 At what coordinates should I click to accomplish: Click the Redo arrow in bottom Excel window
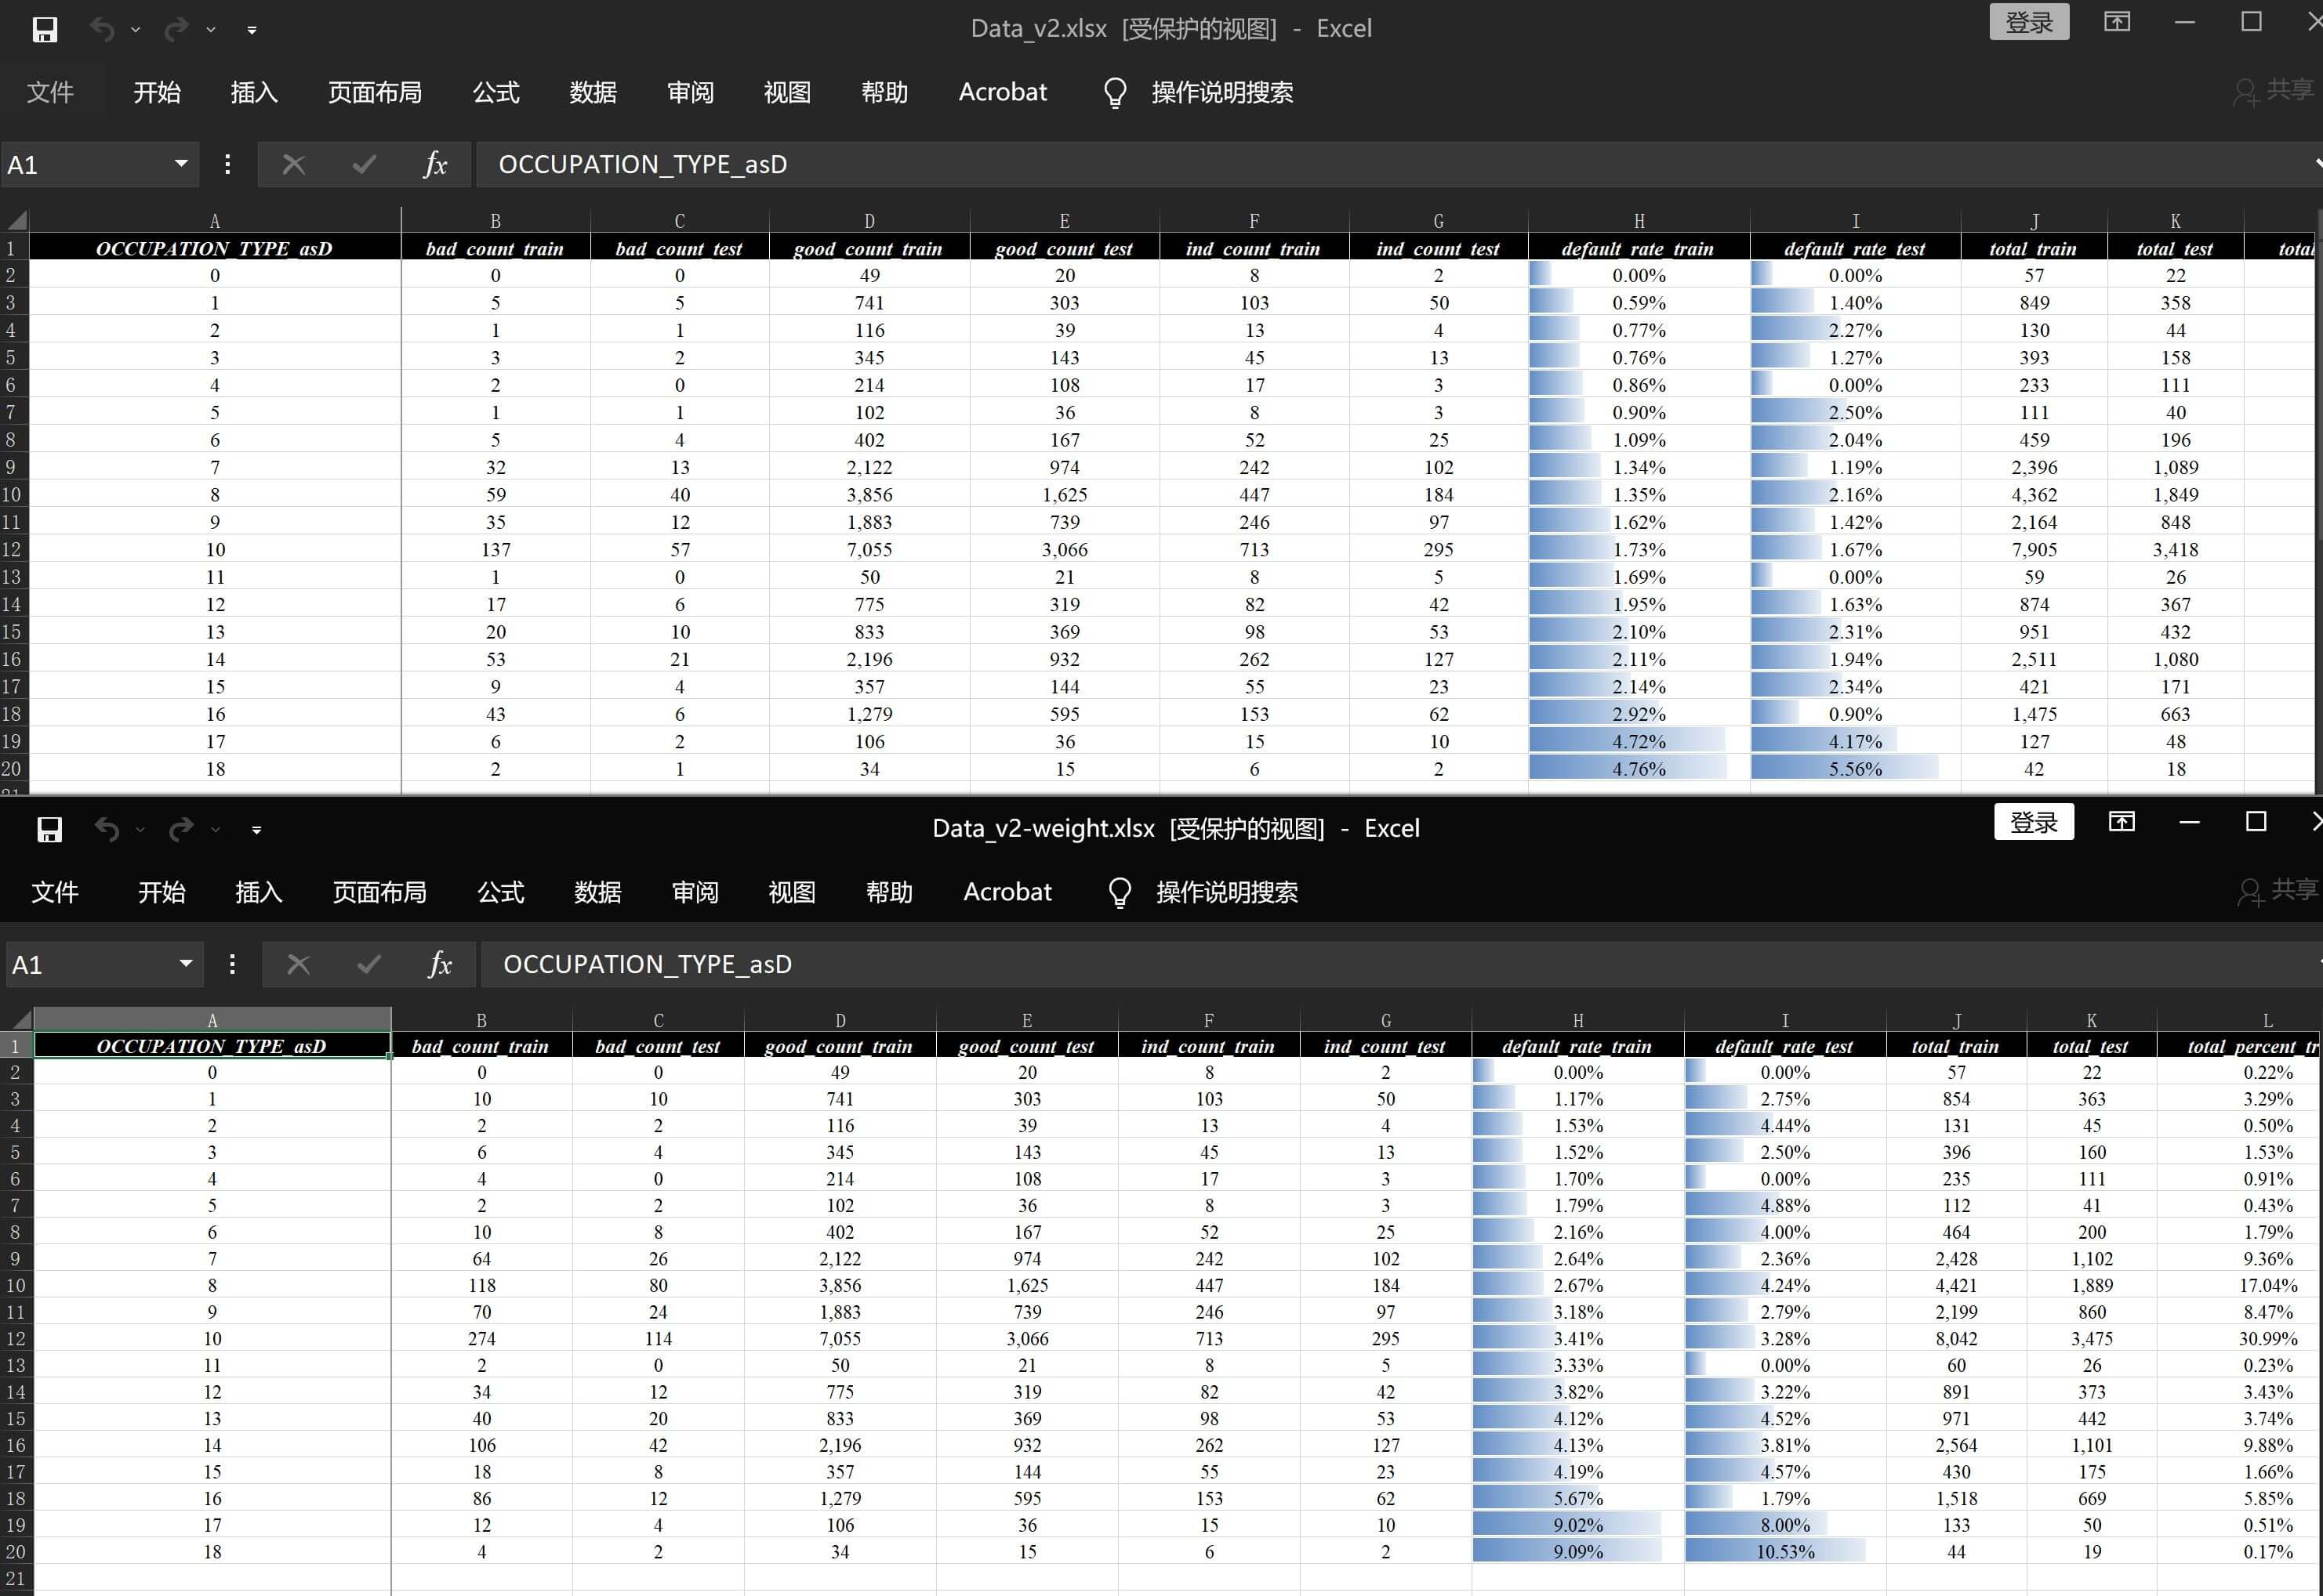pyautogui.click(x=181, y=829)
